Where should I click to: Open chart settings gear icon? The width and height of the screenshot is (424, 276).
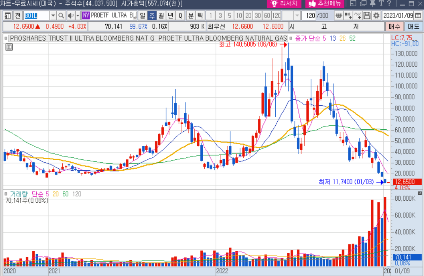(x=376, y=16)
